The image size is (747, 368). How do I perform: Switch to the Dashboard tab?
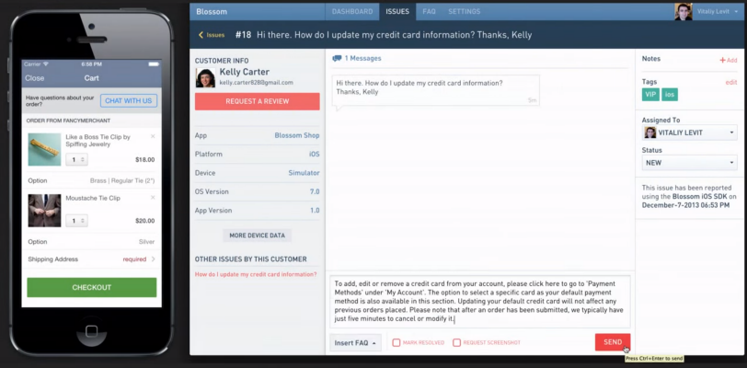353,12
